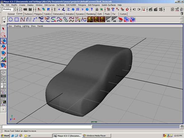The image size is (184, 138).
Task: Click the NURBS circle shelf icon
Action: click(x=10, y=20)
